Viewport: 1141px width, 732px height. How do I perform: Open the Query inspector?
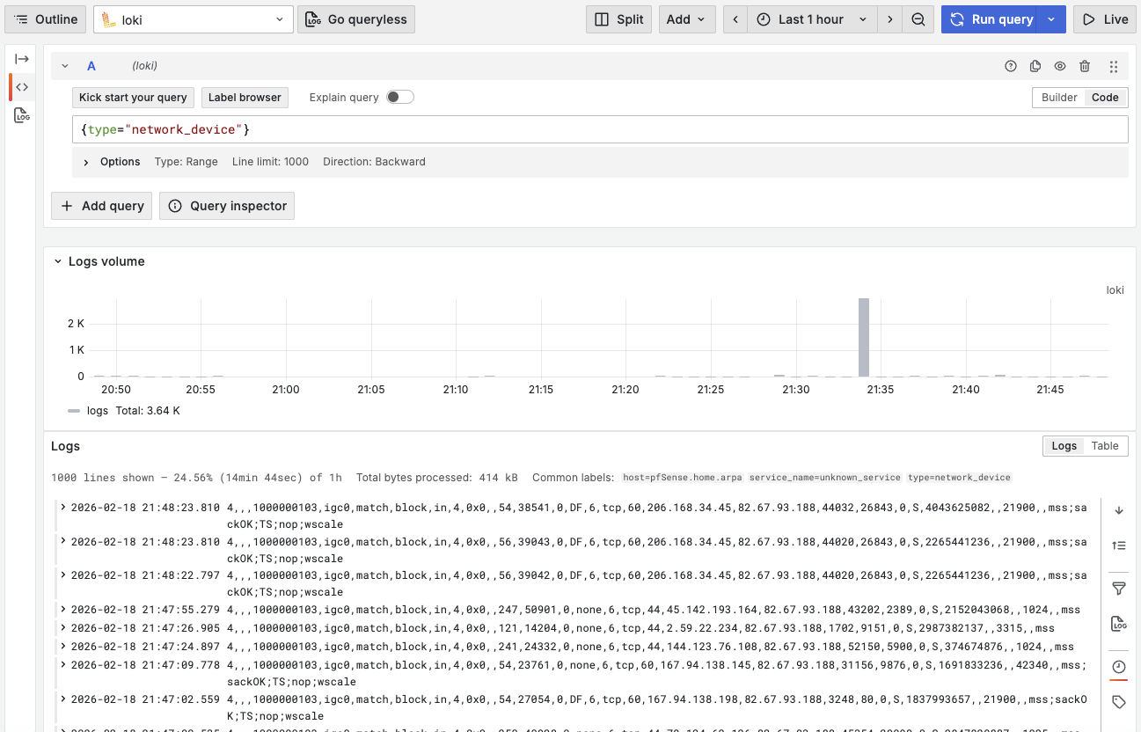[x=227, y=206]
